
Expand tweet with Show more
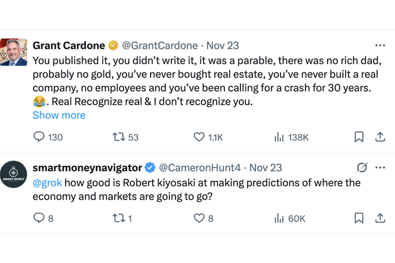point(59,115)
